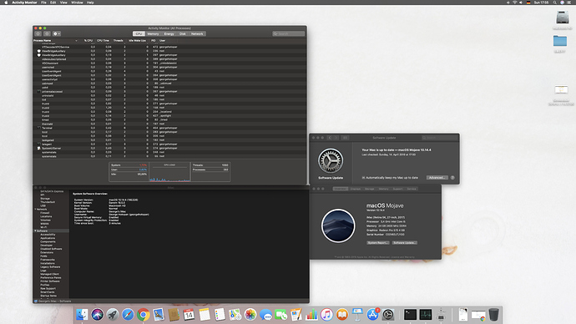This screenshot has height=324, width=576.
Task: Toggle Automatically keep my Mac up to date
Action: click(x=363, y=177)
